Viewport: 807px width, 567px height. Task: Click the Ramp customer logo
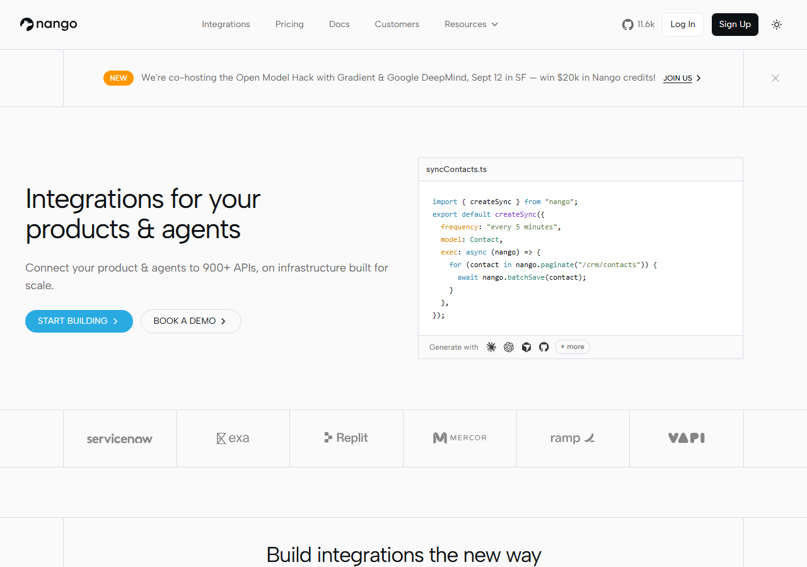[572, 438]
